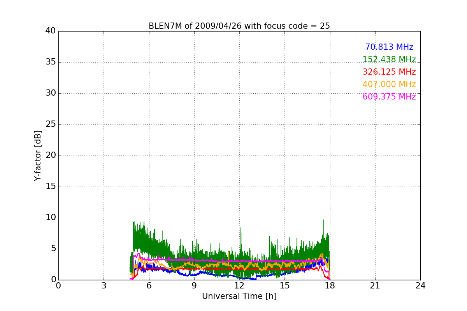Click x-axis tick value 12
Image resolution: width=467 pixels, height=311 pixels.
click(239, 285)
